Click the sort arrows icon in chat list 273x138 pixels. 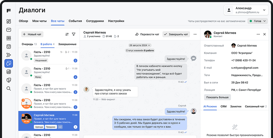67,34
